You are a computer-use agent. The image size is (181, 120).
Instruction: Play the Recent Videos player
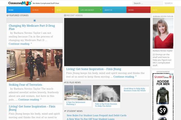107,42
